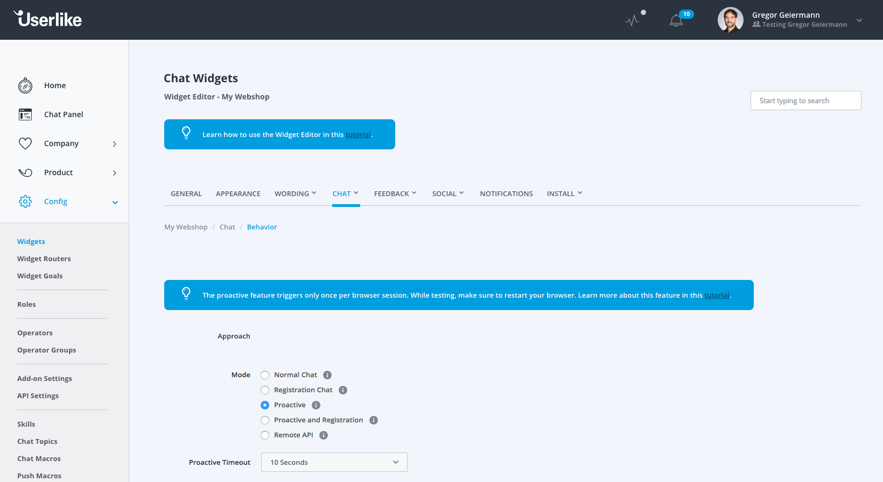This screenshot has height=482, width=883.
Task: Open the WORDING tab dropdown
Action: click(x=296, y=193)
